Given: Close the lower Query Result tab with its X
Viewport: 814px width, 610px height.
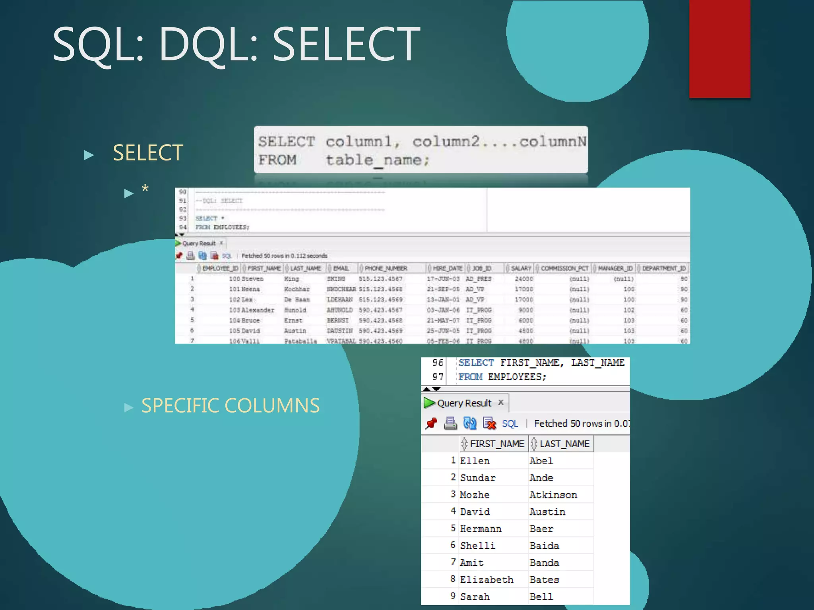Looking at the screenshot, I should click(501, 402).
